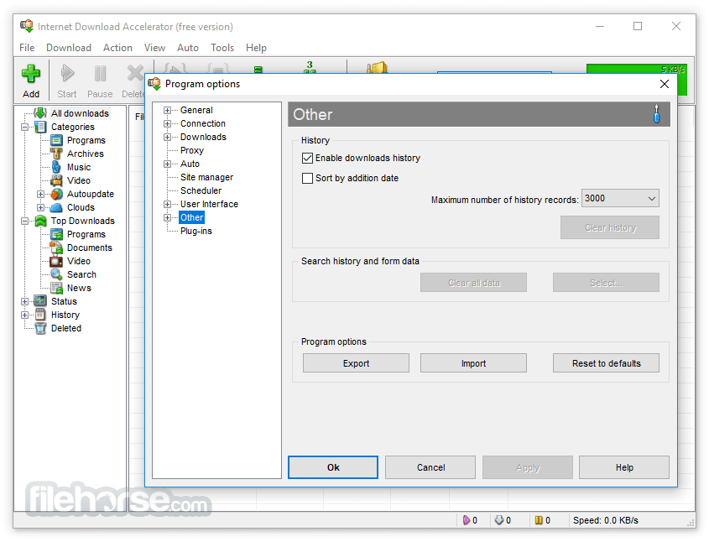Screen dimensions: 709x542
Task: Select the All downloads tree icon
Action: coord(40,113)
